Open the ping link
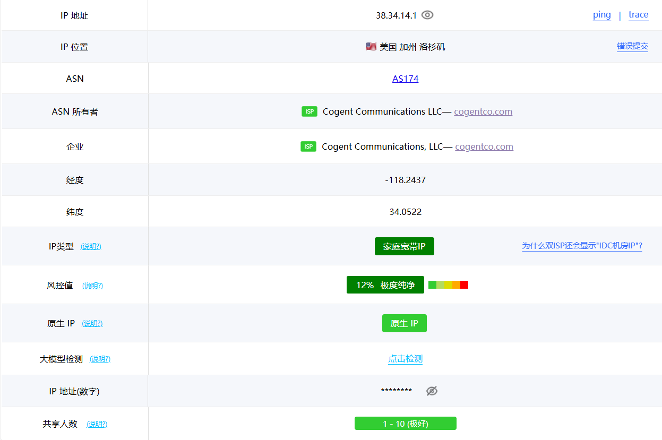662x440 pixels. 601,15
